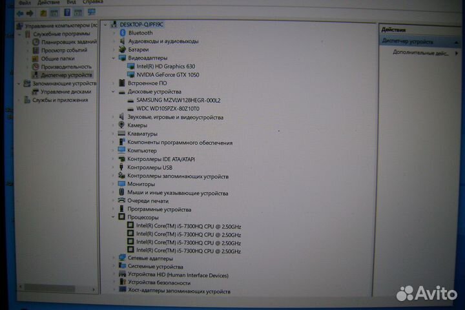This screenshot has height=310, width=465.
Task: Expand the Клавиатуры category
Action: coord(113,134)
